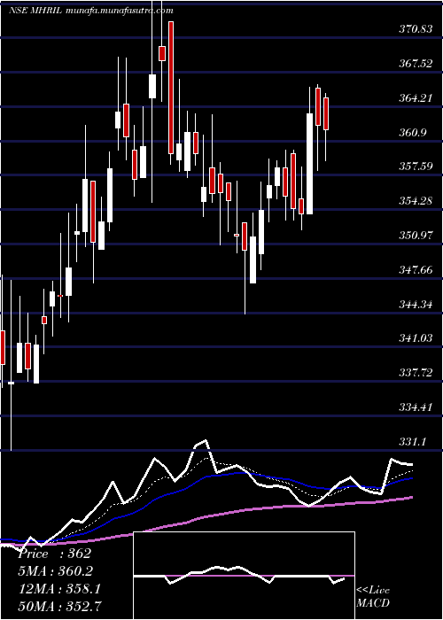Click the 5MA : 360.2 readout
Image resolution: width=443 pixels, height=620 pixels.
tap(58, 571)
